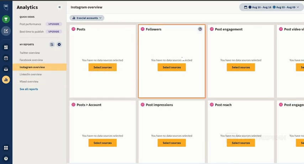Open the Inbox tray icon
304x164 pixels.
(x=6, y=69)
